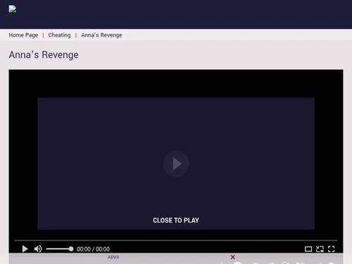Click the round volume slider handle
The image size is (352, 264).
(x=71, y=249)
